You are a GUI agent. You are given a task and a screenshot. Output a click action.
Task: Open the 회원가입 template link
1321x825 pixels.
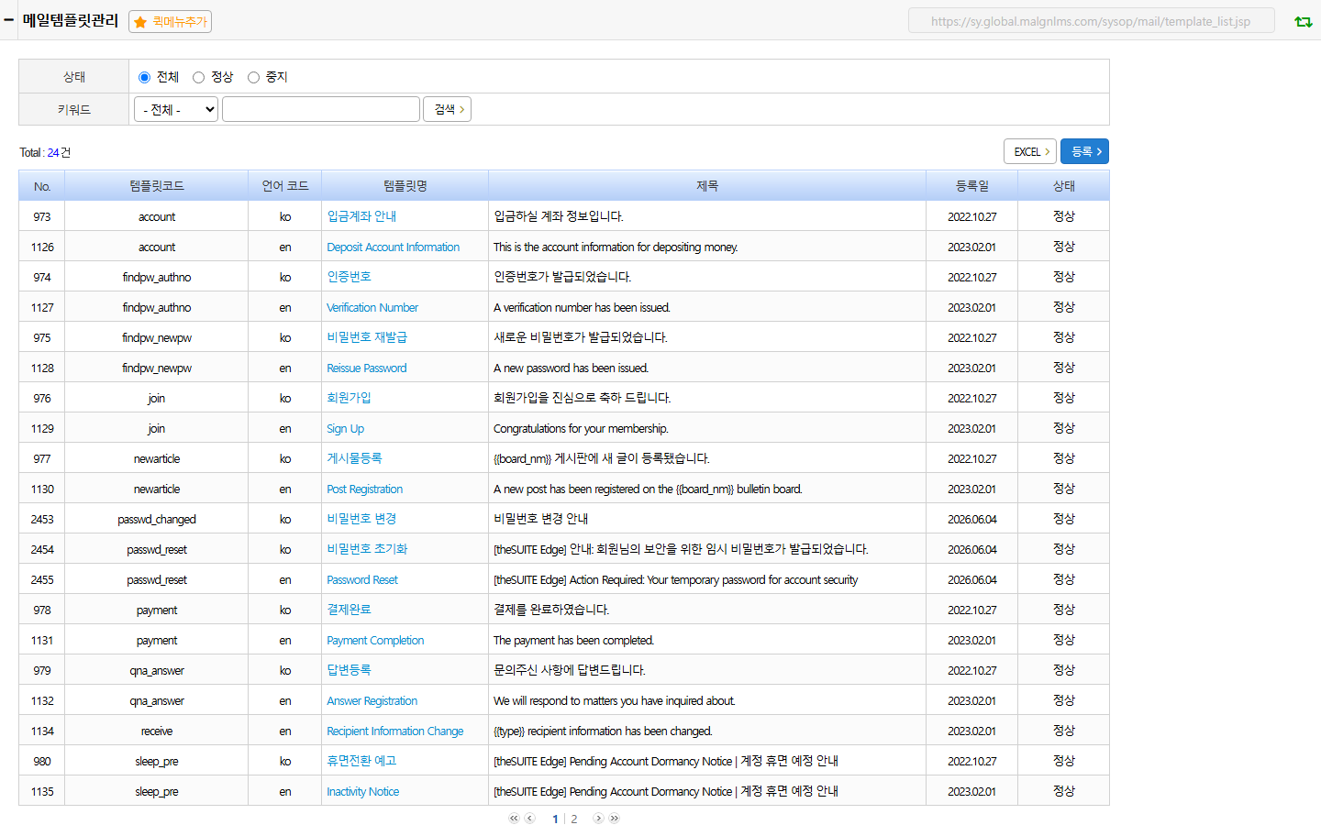(x=349, y=398)
